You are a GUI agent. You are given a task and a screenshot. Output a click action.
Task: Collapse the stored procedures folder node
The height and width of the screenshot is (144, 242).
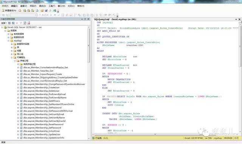click(x=15, y=61)
